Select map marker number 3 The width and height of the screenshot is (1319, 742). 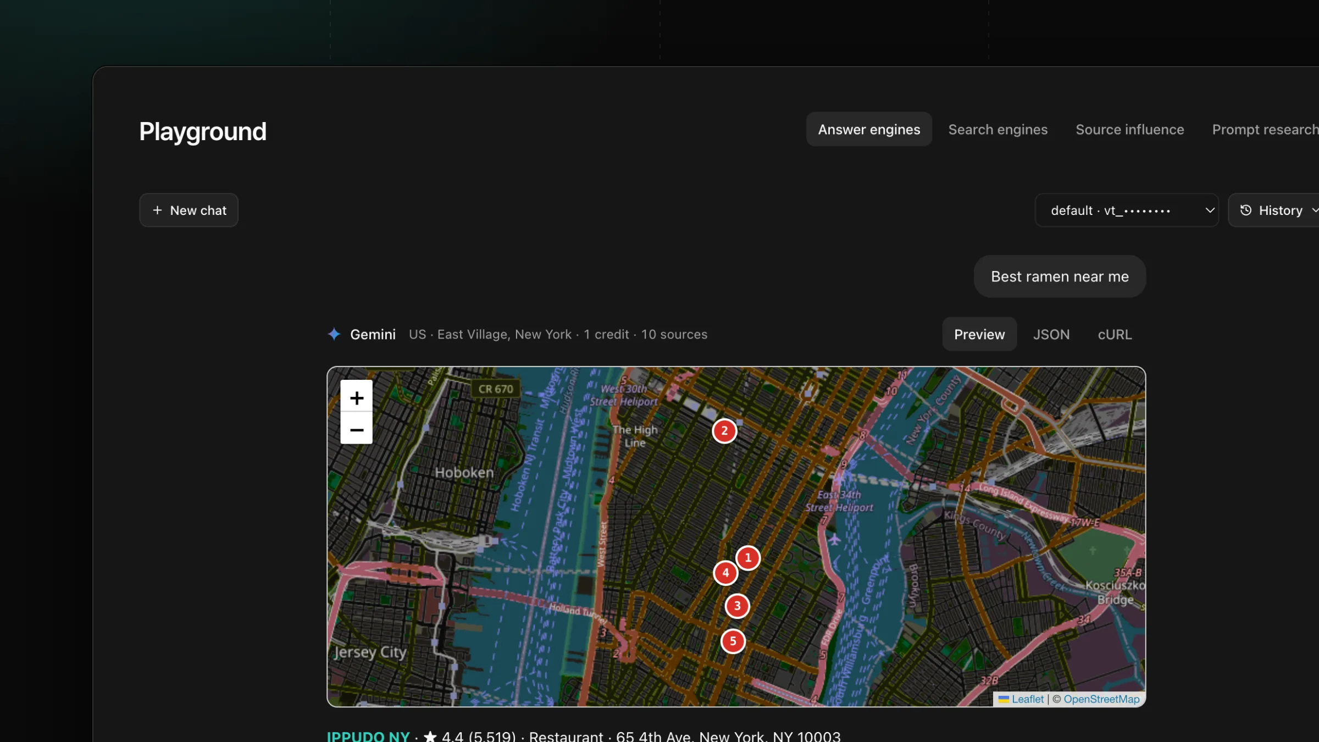738,606
